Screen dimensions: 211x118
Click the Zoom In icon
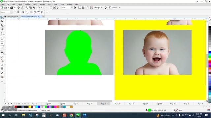[15, 12]
